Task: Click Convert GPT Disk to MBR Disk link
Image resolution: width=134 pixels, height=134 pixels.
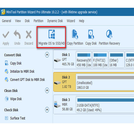Action: [27, 80]
